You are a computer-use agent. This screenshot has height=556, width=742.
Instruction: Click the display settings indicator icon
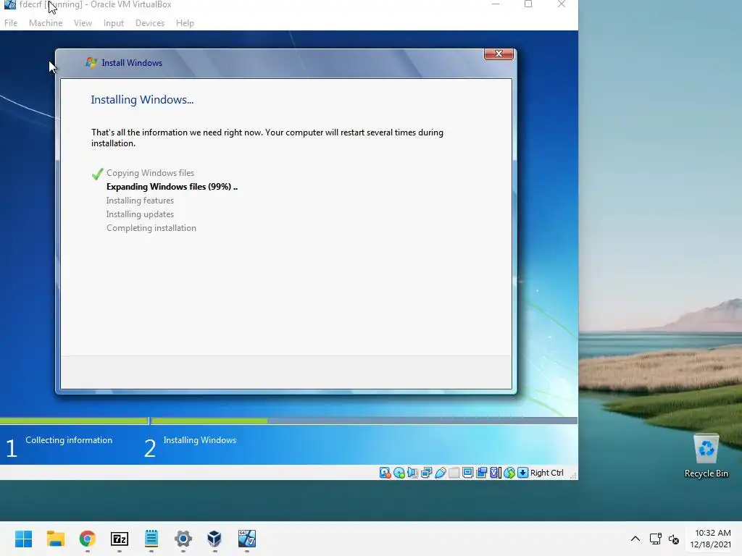click(467, 473)
